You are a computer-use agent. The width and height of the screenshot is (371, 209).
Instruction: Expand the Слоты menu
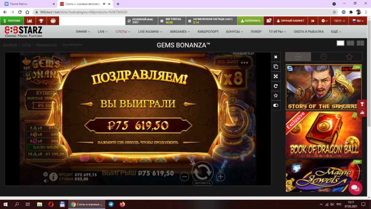[123, 32]
